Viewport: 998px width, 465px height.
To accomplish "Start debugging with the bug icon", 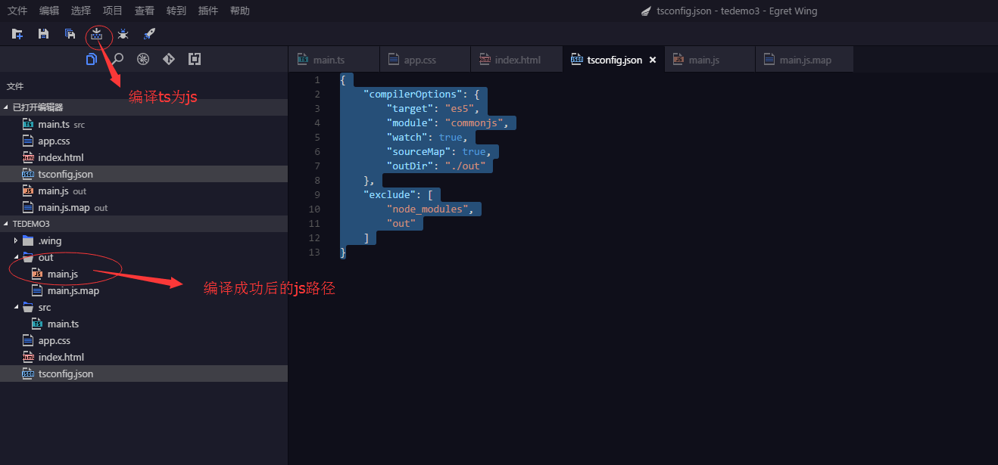I will click(123, 34).
